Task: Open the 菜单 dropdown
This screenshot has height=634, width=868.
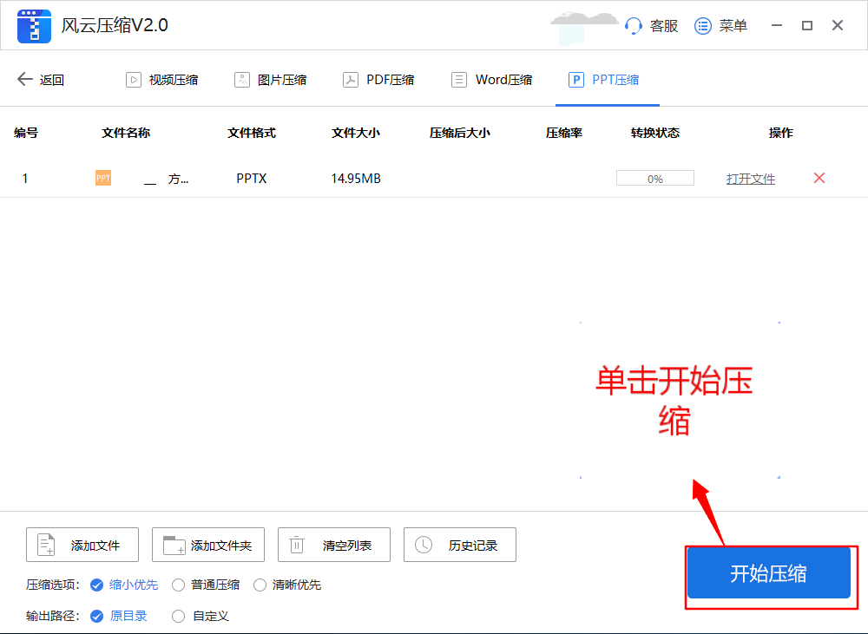Action: (720, 26)
